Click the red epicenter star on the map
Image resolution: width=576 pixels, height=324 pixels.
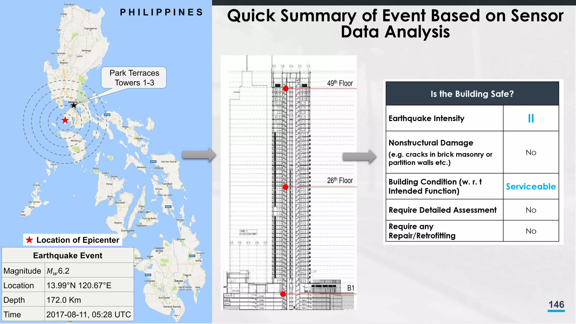[x=65, y=120]
